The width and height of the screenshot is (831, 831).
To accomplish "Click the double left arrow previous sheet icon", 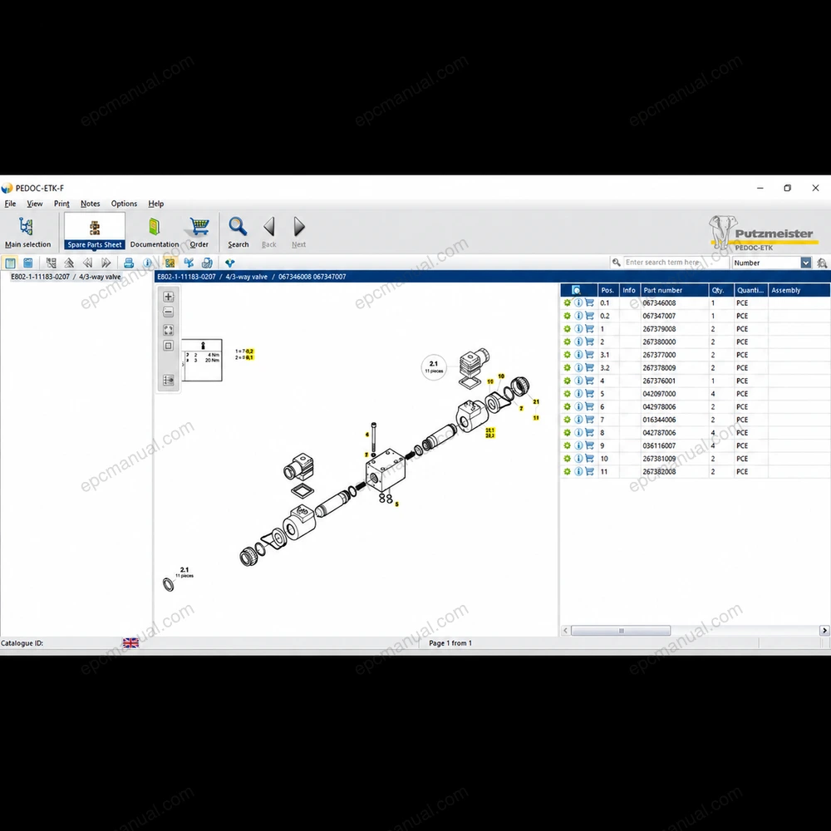I will coord(87,263).
